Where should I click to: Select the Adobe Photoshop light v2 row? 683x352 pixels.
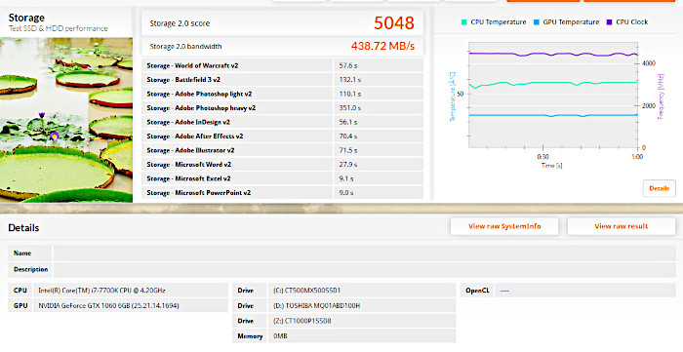click(282, 94)
